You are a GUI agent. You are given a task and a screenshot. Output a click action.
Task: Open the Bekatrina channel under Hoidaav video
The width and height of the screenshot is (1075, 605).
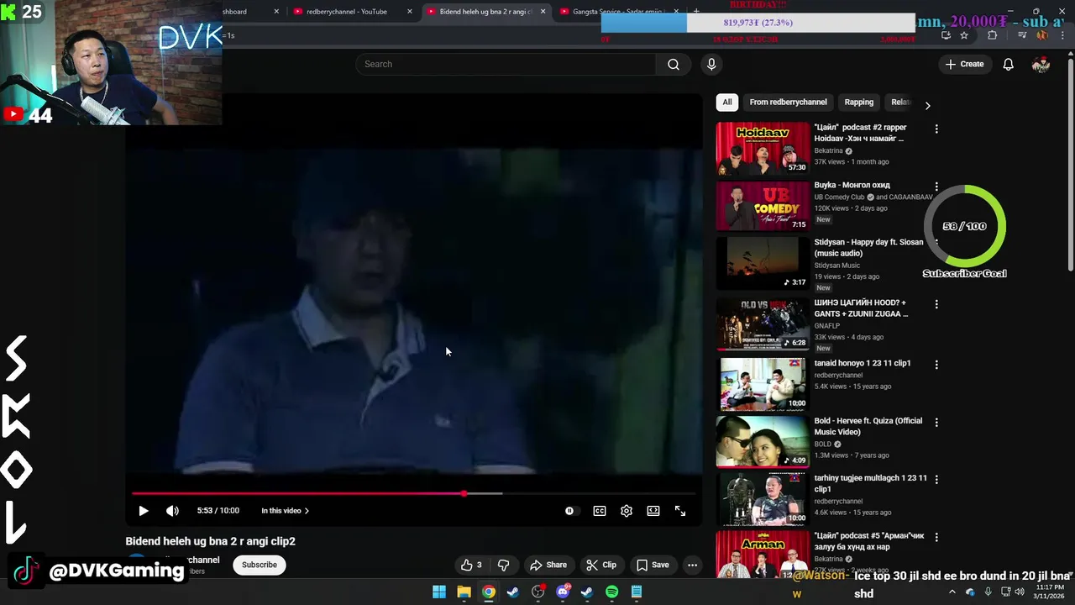point(829,151)
